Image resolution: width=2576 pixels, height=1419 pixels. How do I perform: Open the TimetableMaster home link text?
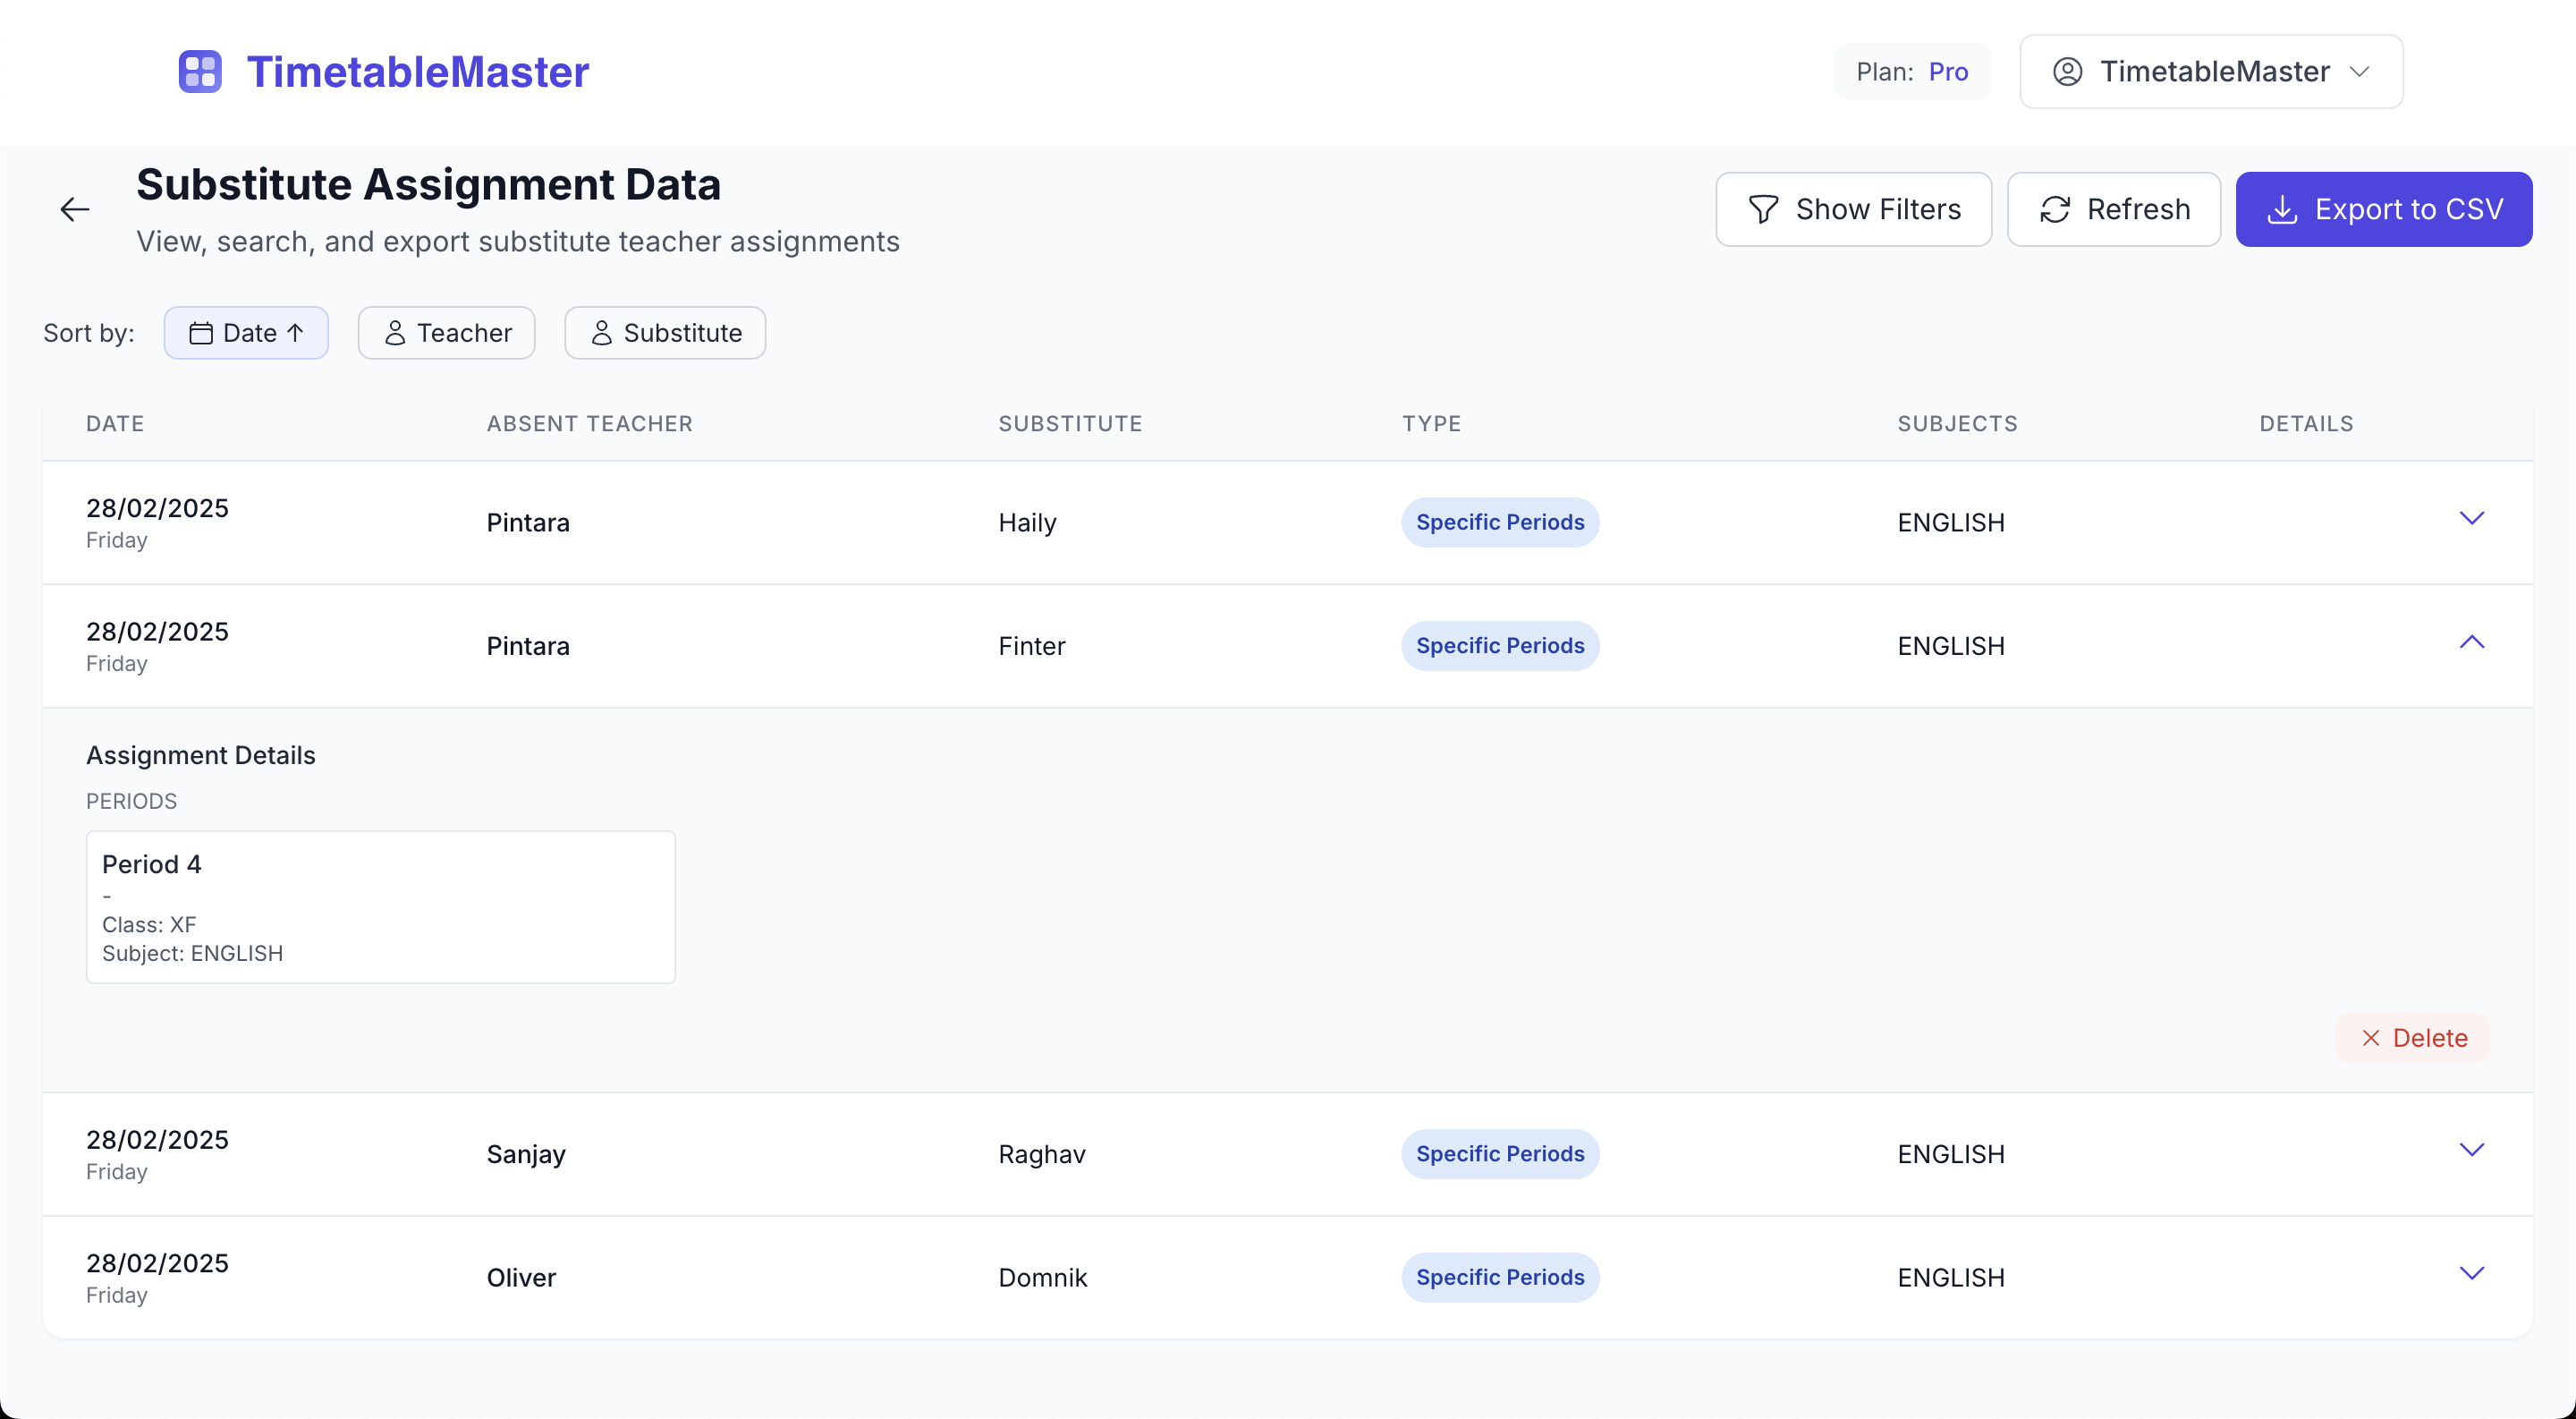point(418,72)
